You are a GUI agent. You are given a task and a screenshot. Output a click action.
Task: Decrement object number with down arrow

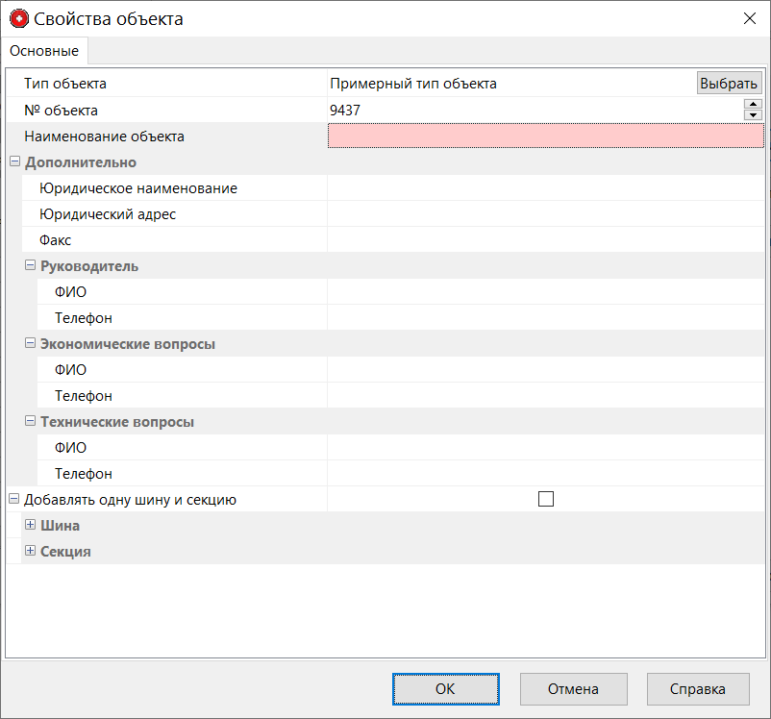point(753,115)
